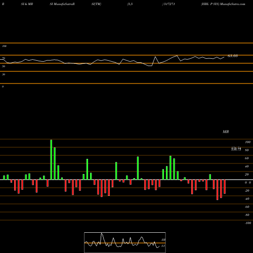
Task: Click the RSI value 65.03 label
Action: 233,56
